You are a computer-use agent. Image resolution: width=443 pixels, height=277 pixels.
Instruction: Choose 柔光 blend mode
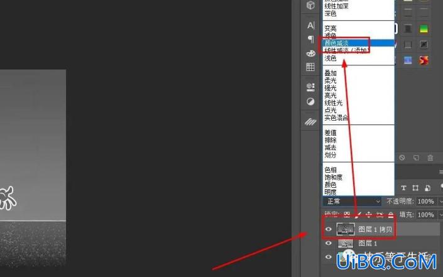358,80
